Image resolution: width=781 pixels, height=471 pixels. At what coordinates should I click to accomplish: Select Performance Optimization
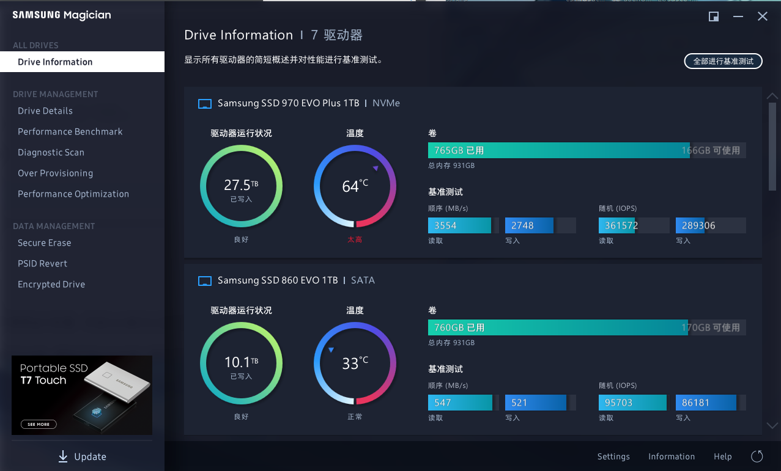tap(73, 194)
